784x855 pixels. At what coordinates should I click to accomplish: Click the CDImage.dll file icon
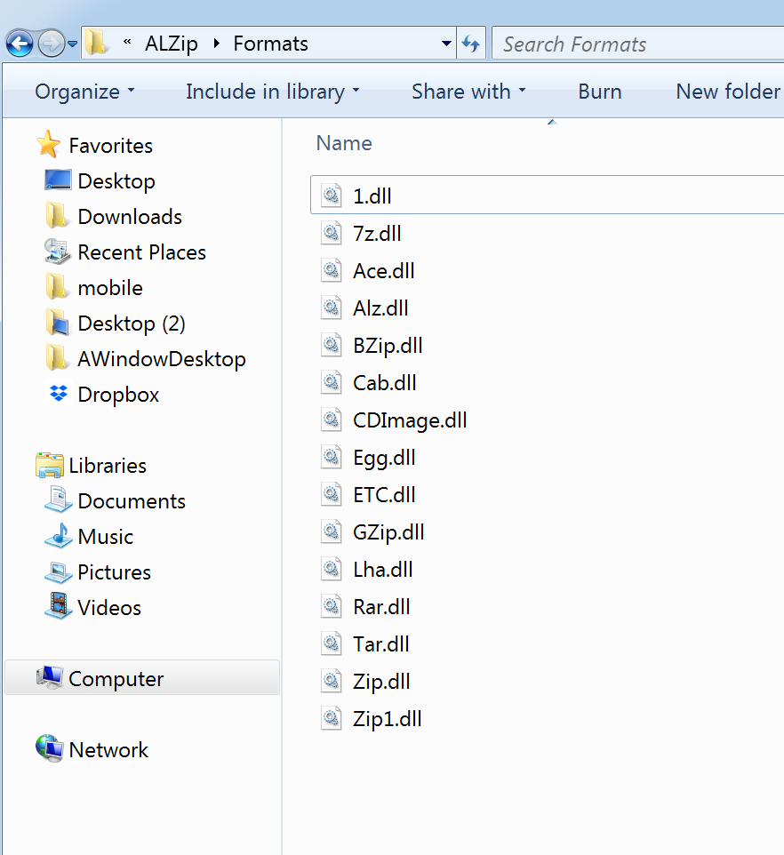click(x=331, y=420)
